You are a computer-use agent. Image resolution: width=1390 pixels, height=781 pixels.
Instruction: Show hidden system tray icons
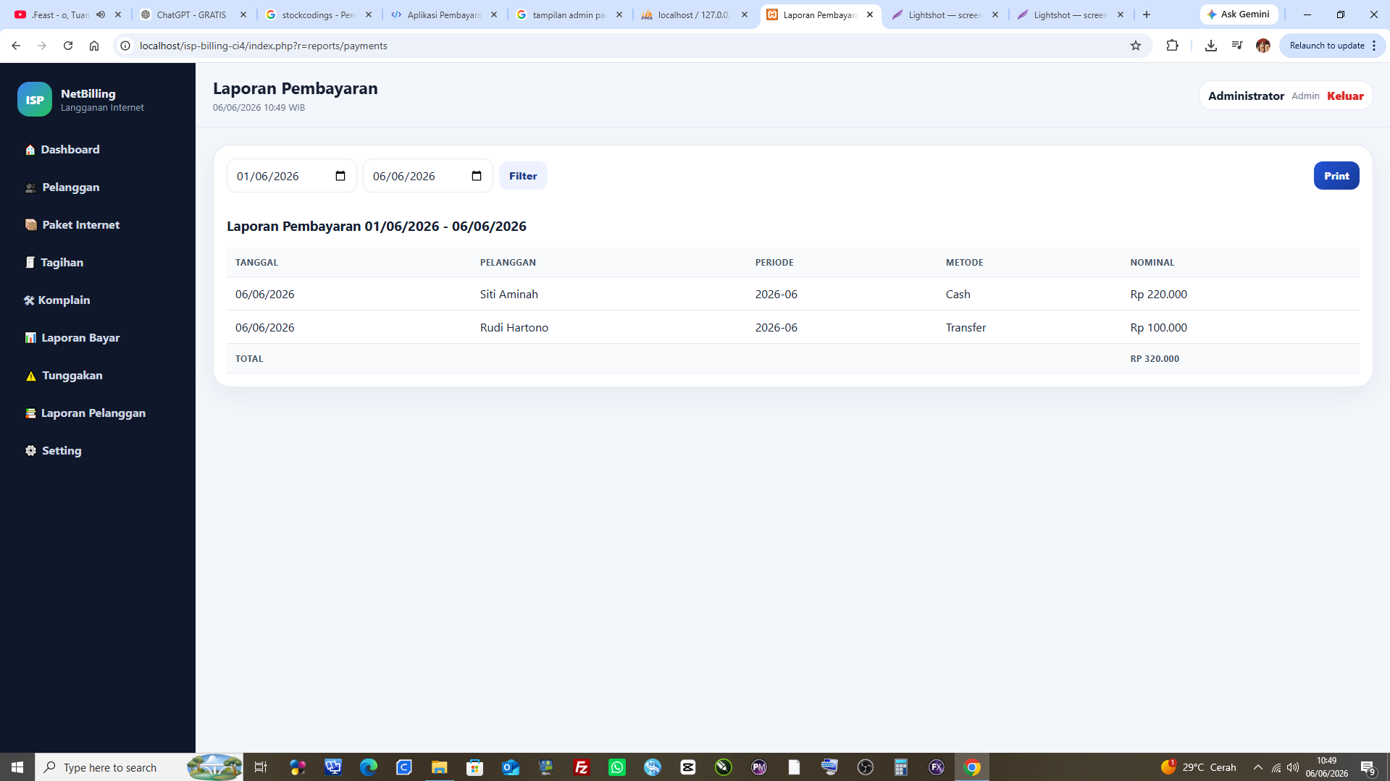point(1258,767)
